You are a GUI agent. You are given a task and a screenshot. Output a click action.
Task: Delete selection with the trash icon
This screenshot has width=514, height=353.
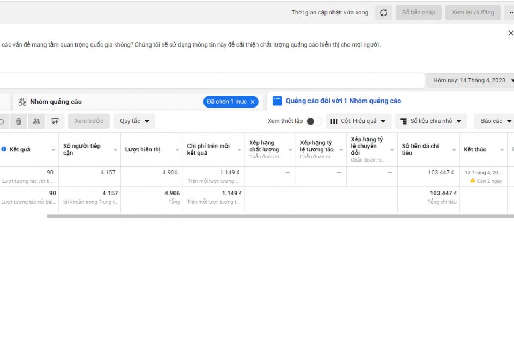point(19,121)
